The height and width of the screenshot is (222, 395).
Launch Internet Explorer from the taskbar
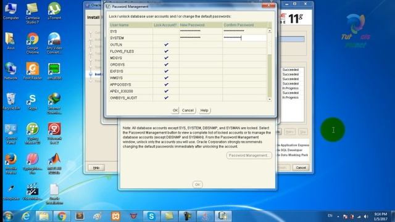(26, 216)
